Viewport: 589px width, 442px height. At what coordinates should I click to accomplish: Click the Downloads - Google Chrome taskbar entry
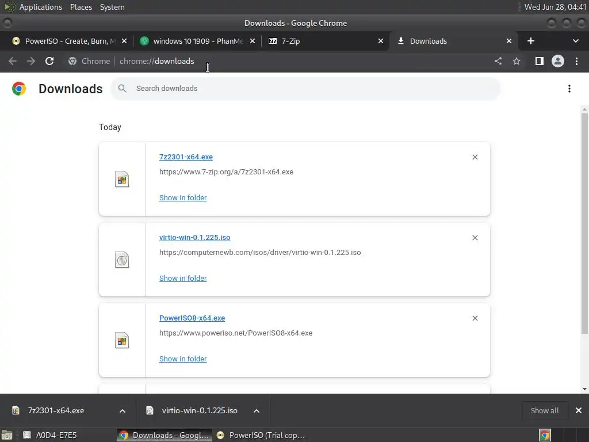pyautogui.click(x=165, y=435)
